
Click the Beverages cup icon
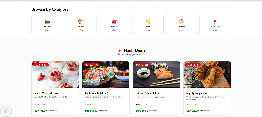point(215,21)
